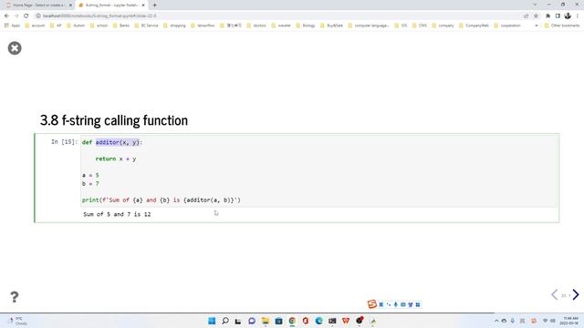Open the 'Biology' bookmarks folder
The width and height of the screenshot is (584, 328).
coord(306,26)
